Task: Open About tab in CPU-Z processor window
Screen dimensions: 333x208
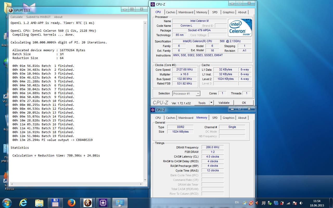Action: pos(242,12)
